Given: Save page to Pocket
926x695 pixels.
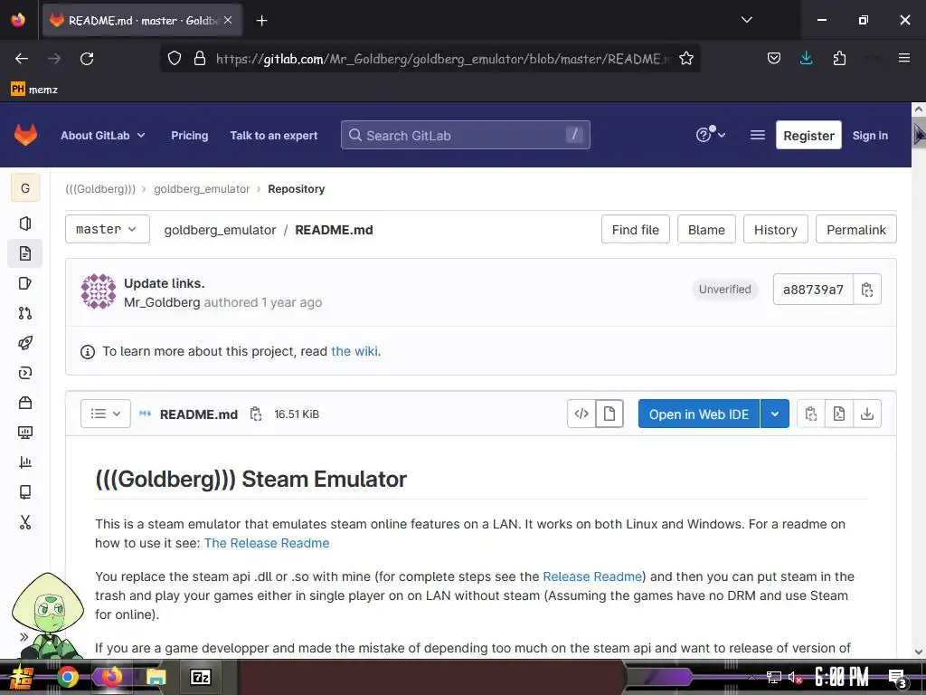Looking at the screenshot, I should click(x=774, y=59).
